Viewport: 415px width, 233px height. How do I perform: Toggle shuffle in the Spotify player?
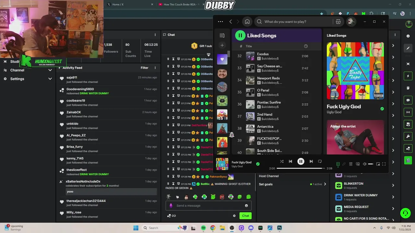coord(282,161)
